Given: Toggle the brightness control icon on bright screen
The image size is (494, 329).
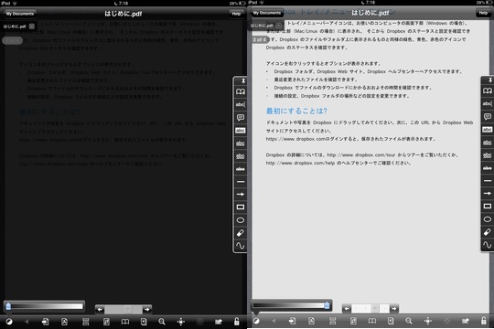Looking at the screenshot, I should click(256, 321).
